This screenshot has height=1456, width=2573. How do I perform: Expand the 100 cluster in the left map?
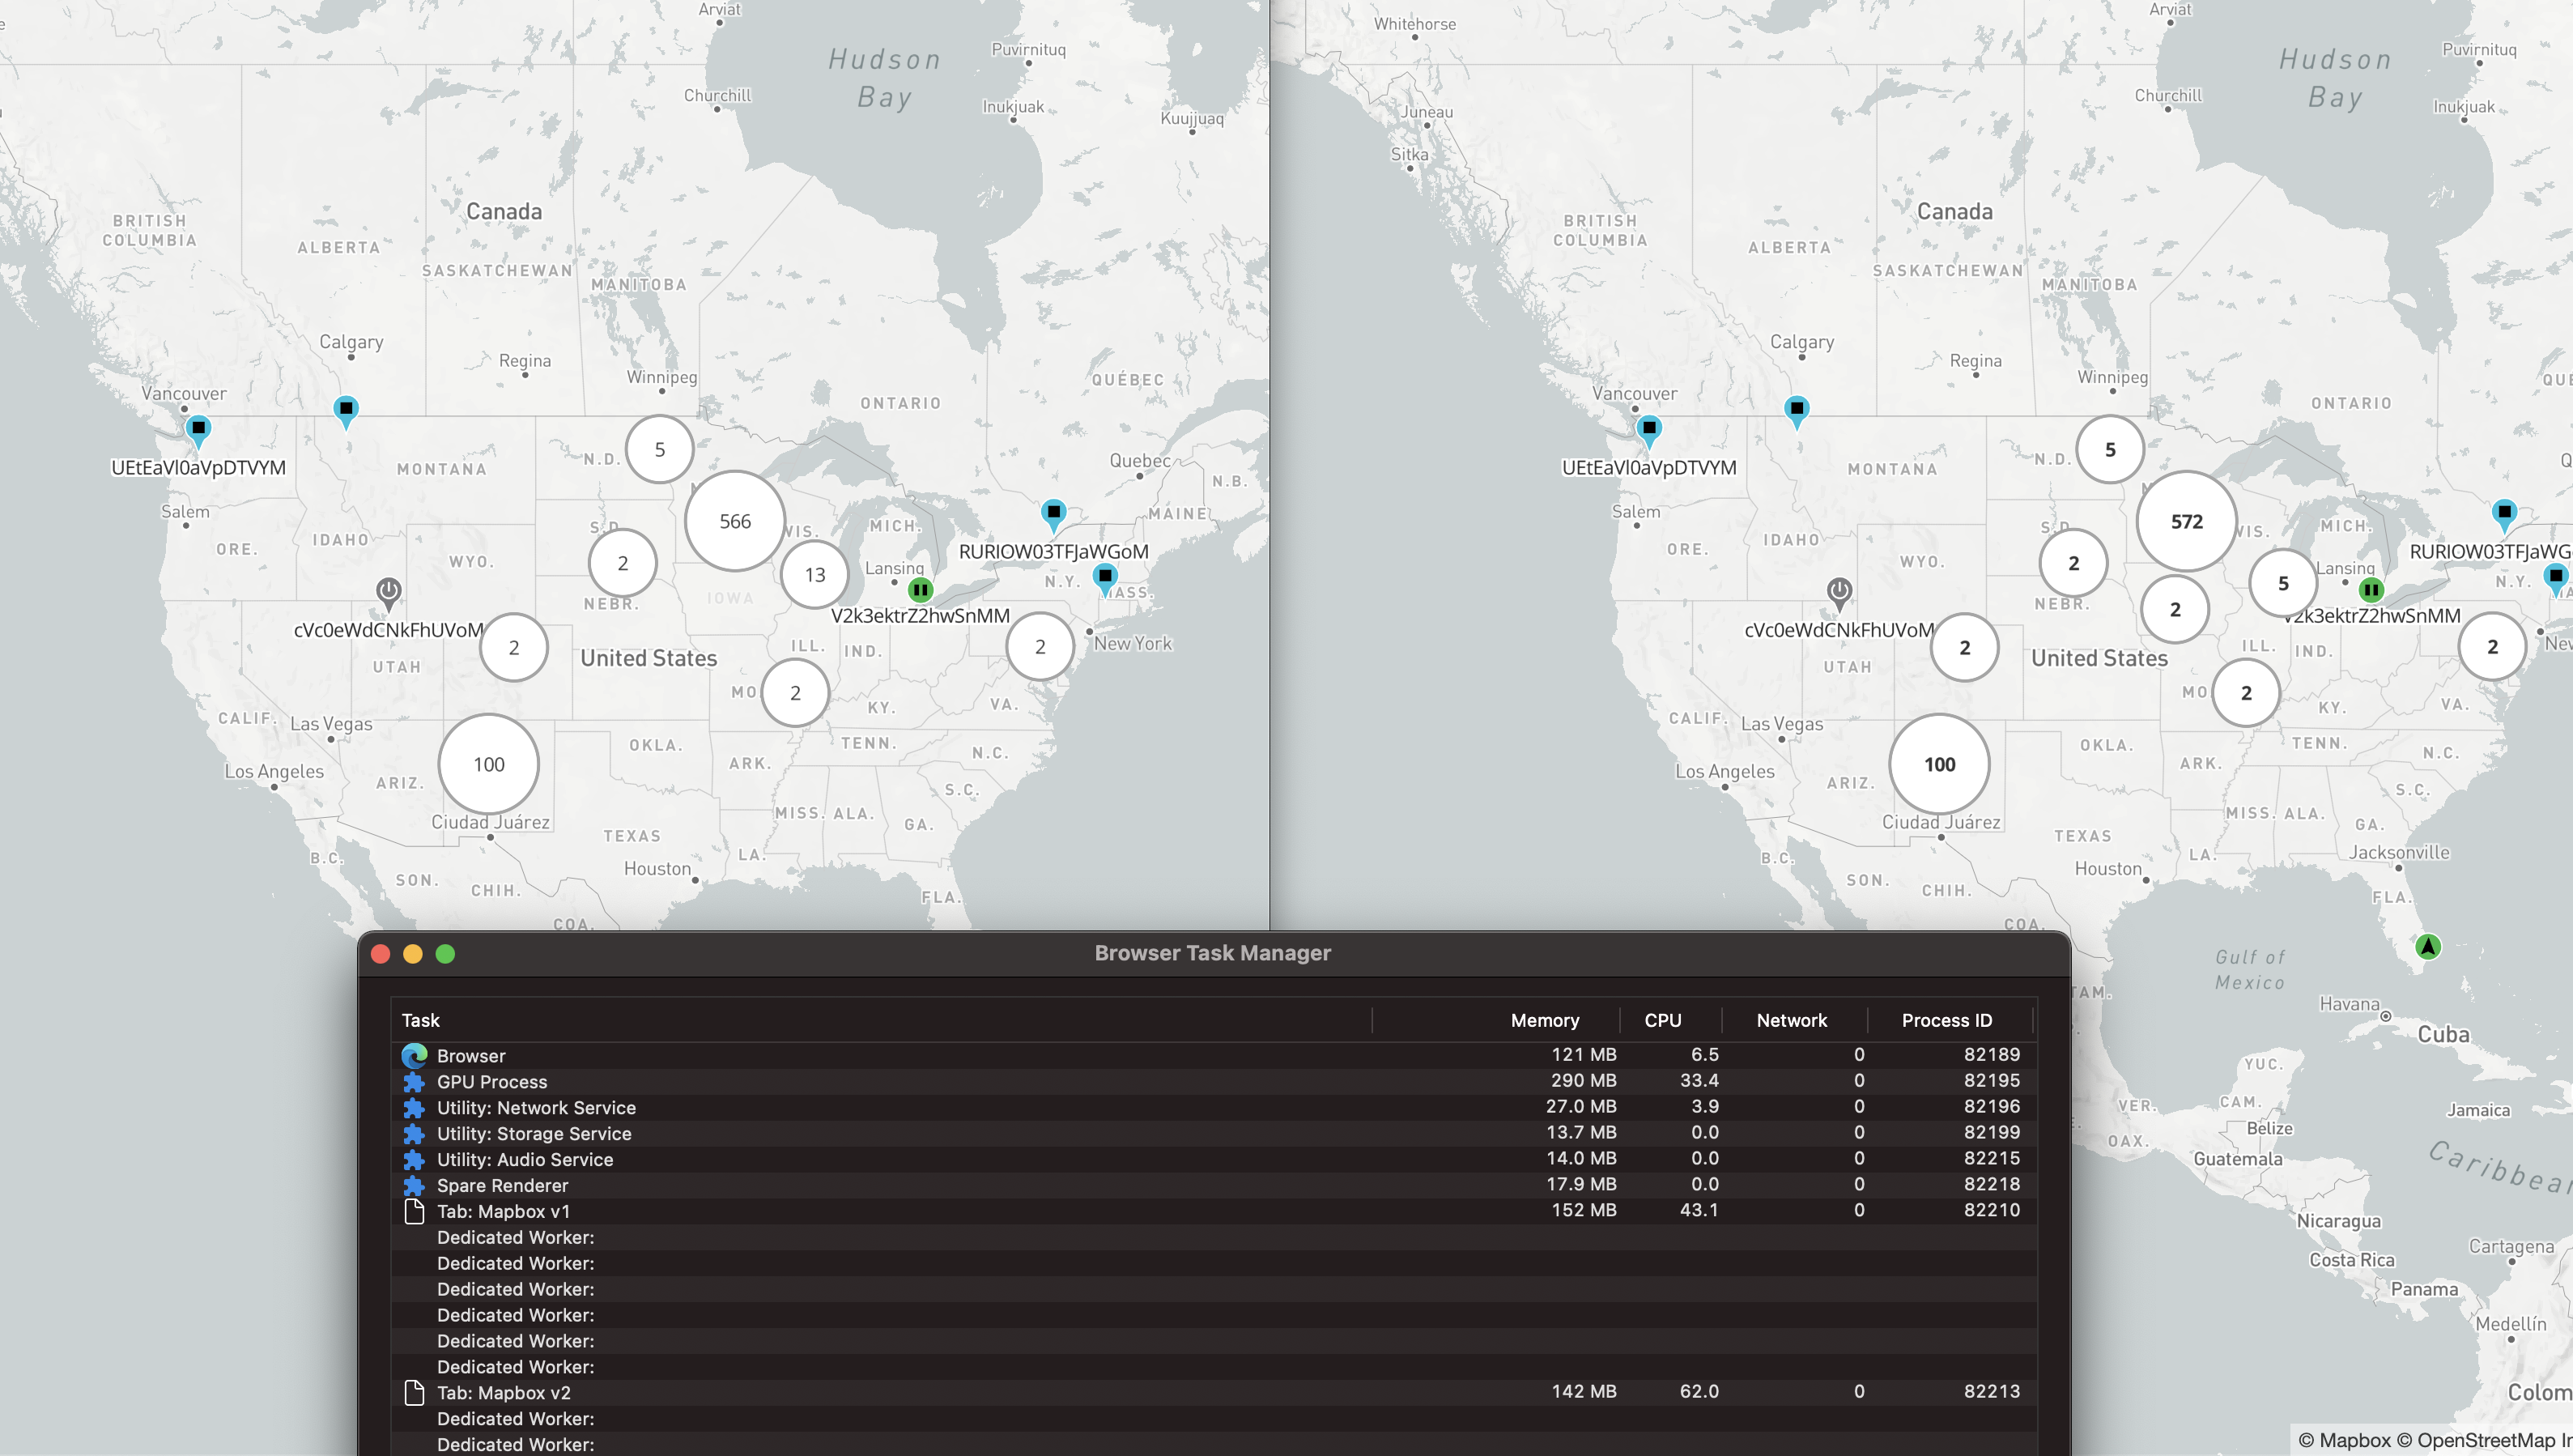click(x=489, y=764)
